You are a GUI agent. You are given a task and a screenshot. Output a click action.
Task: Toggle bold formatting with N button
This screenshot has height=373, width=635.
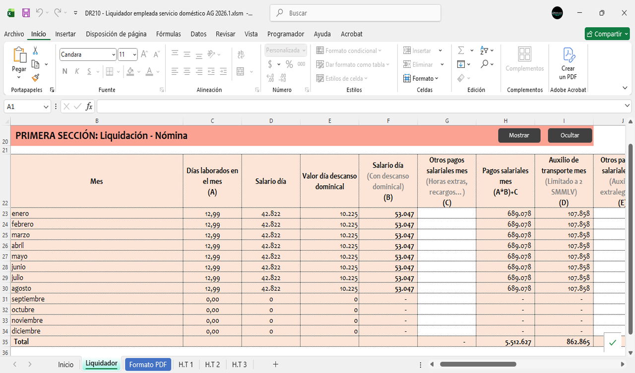(65, 71)
